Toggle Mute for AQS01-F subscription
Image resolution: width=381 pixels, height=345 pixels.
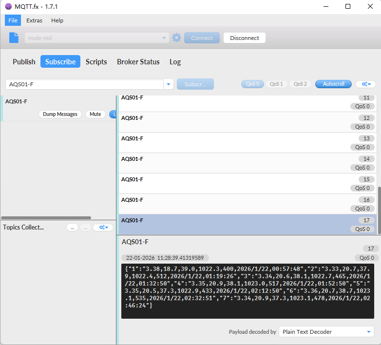tap(95, 114)
